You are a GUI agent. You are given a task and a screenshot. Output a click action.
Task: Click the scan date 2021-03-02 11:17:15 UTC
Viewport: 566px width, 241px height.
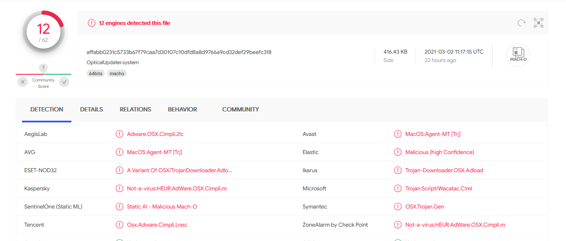pos(454,52)
